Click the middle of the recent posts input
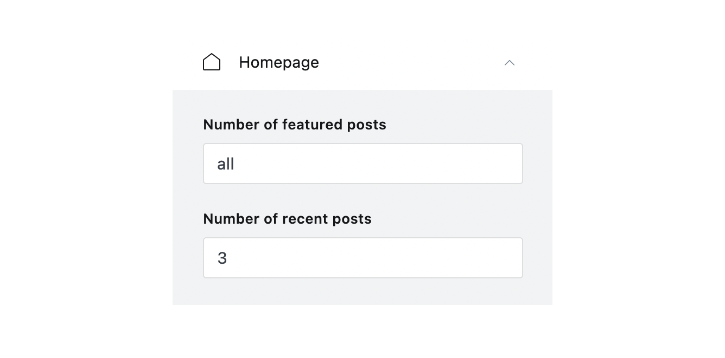This screenshot has width=725, height=358. tap(362, 258)
